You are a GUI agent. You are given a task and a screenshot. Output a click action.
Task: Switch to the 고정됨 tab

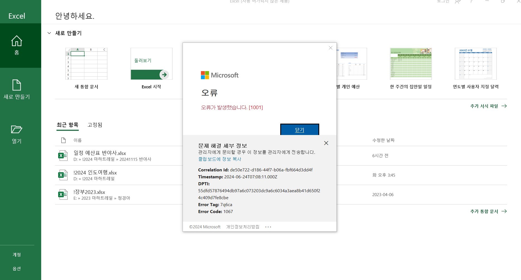(x=95, y=125)
